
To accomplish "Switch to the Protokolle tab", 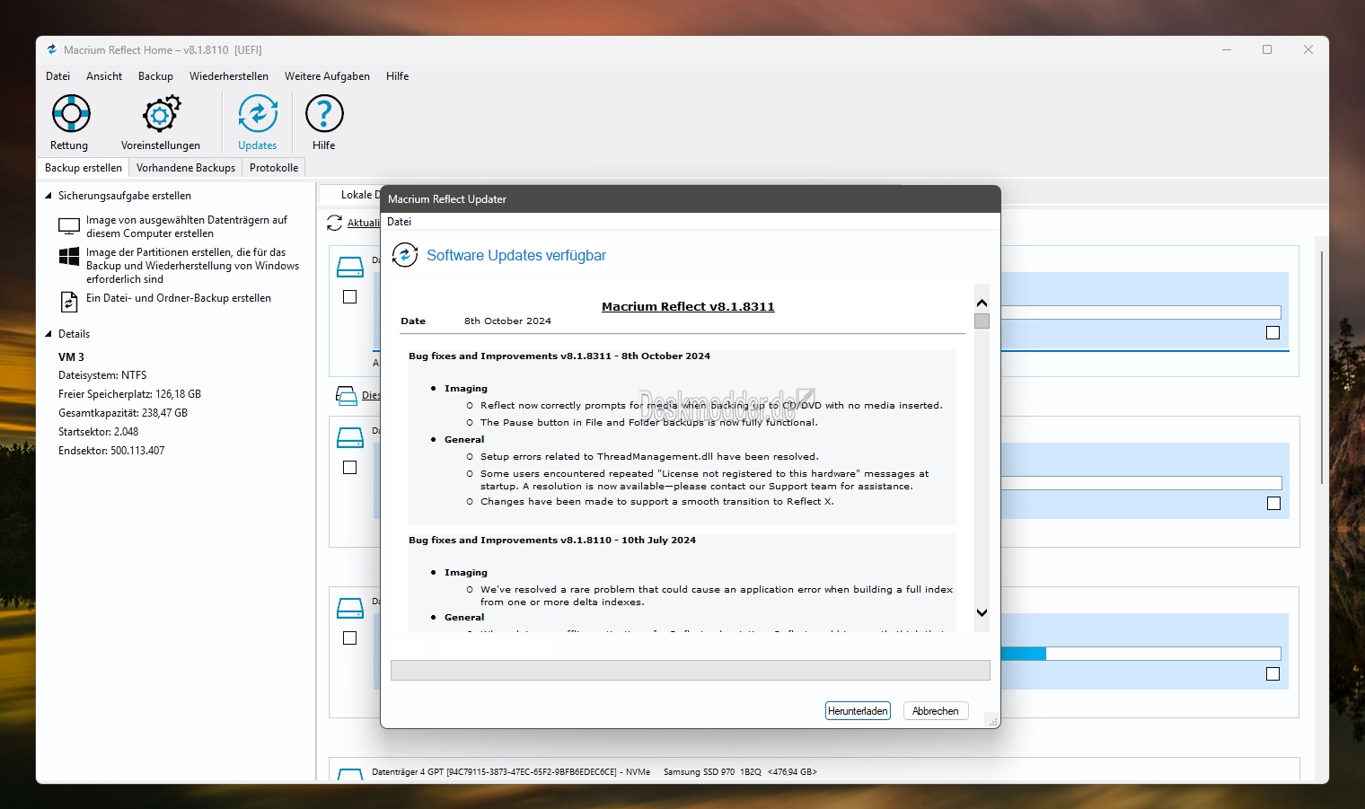I will click(274, 168).
